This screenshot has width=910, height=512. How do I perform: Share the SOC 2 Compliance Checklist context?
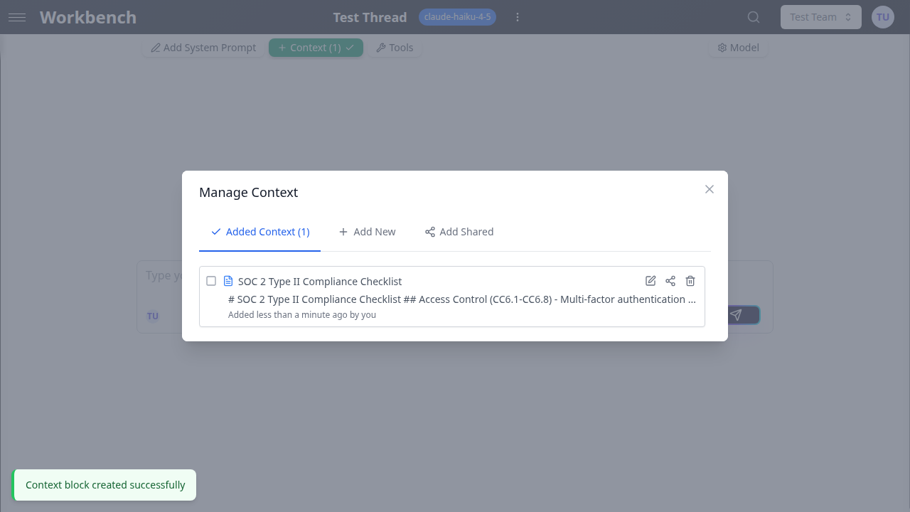[x=670, y=281]
